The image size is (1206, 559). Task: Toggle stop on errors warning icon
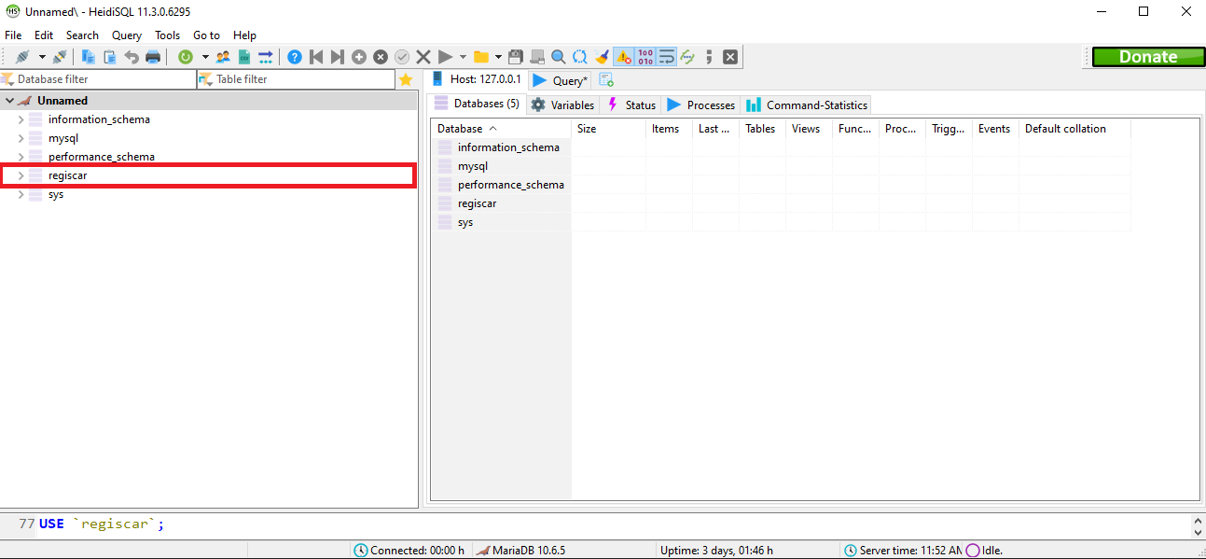[623, 57]
